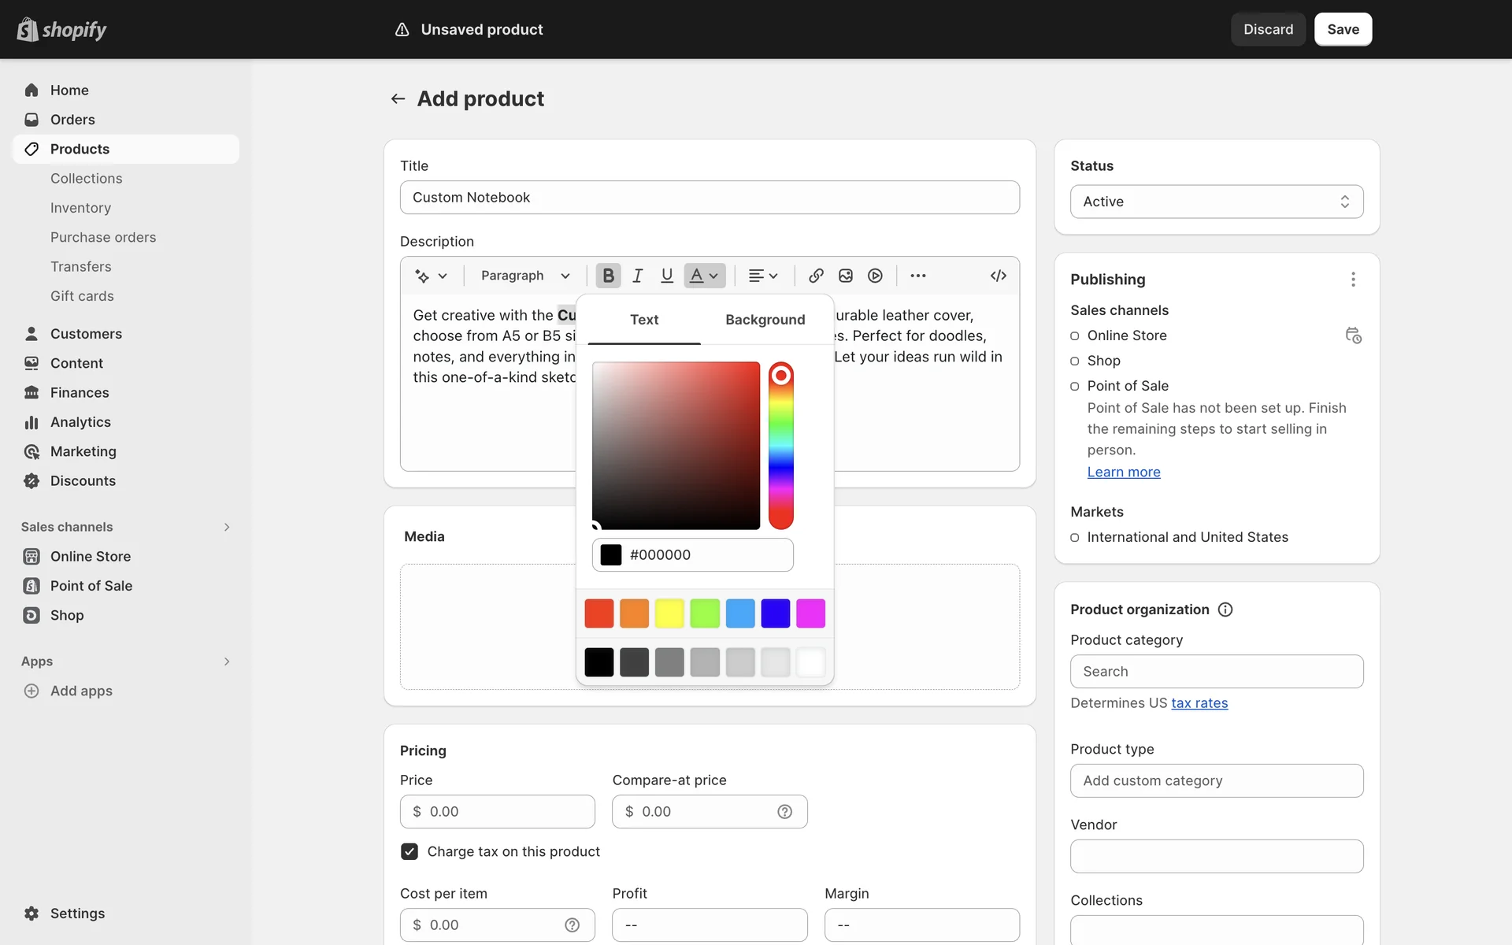Uncheck Charge tax on this product
The width and height of the screenshot is (1512, 945).
409,851
